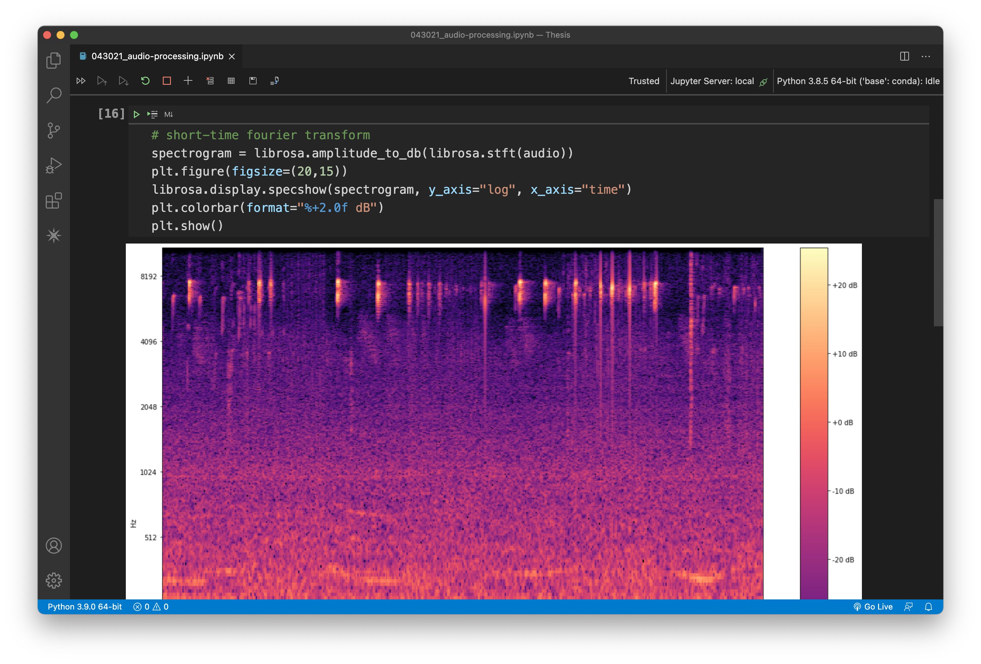
Task: Place cursor in the plt.show() line
Action: (187, 226)
